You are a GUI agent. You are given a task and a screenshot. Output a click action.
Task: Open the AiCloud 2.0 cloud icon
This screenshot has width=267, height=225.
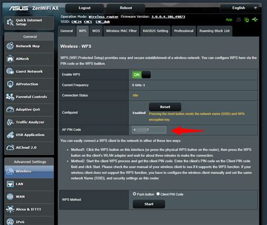[10, 147]
